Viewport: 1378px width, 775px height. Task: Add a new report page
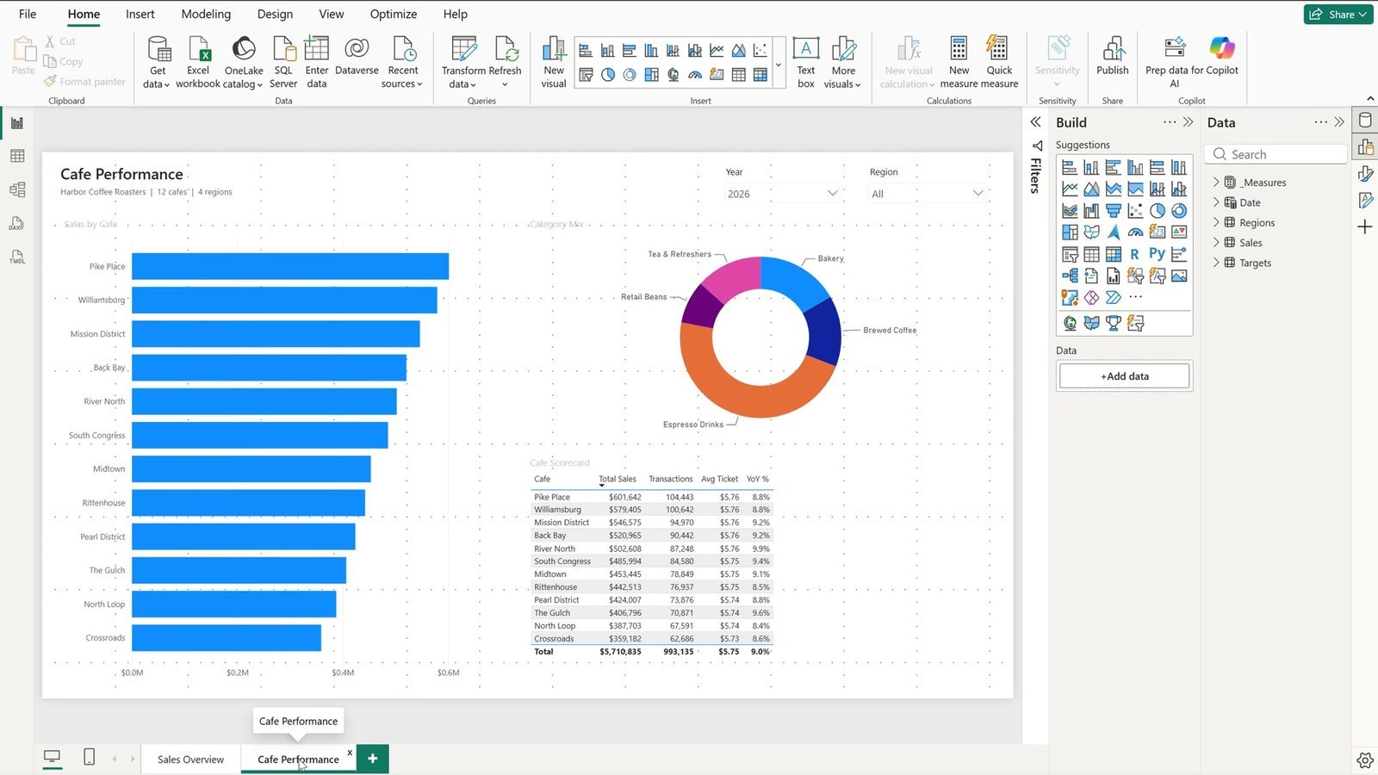tap(373, 759)
